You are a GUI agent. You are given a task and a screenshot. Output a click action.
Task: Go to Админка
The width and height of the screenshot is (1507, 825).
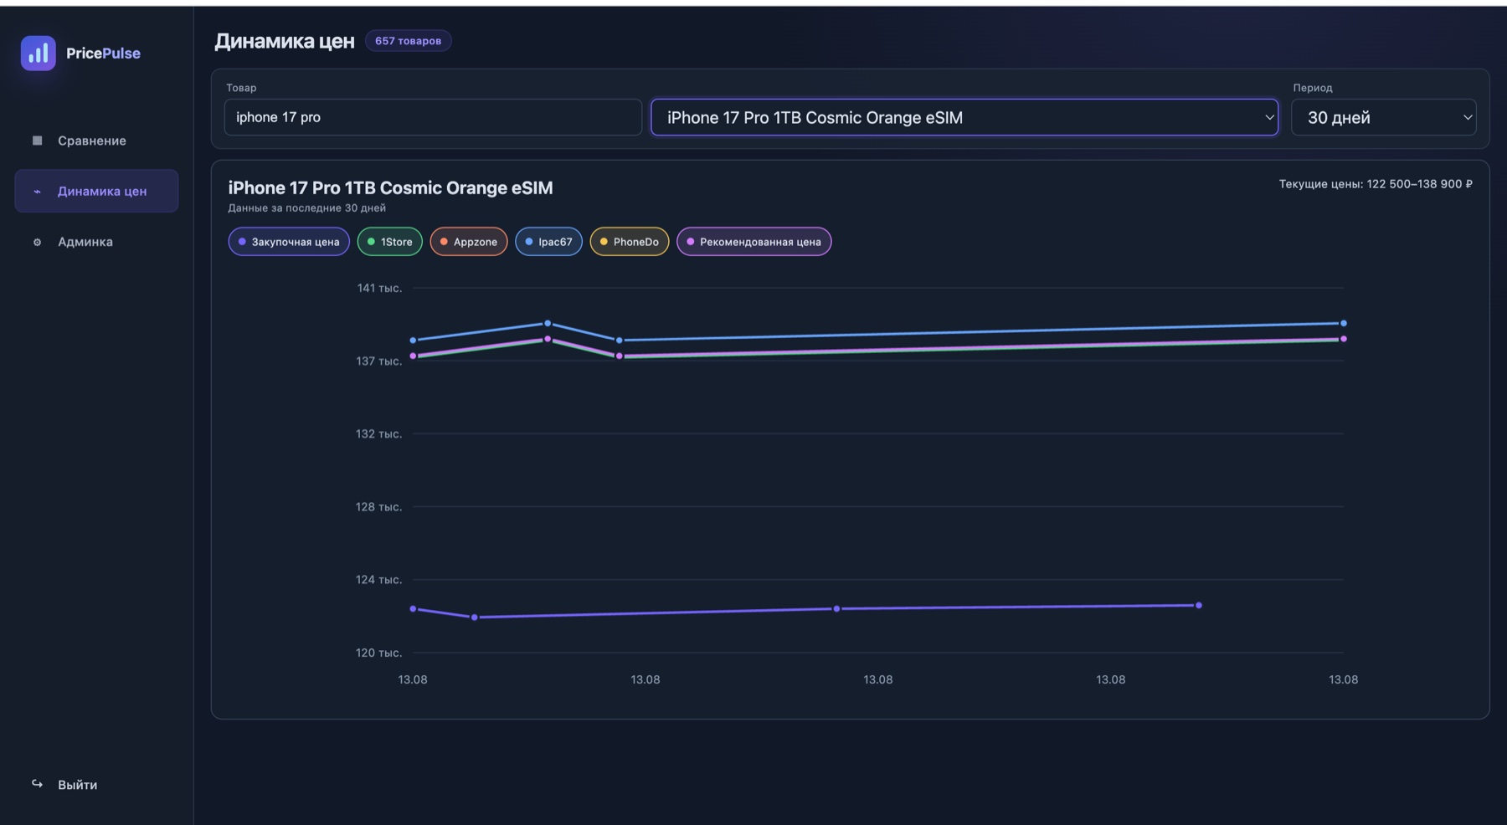96,242
